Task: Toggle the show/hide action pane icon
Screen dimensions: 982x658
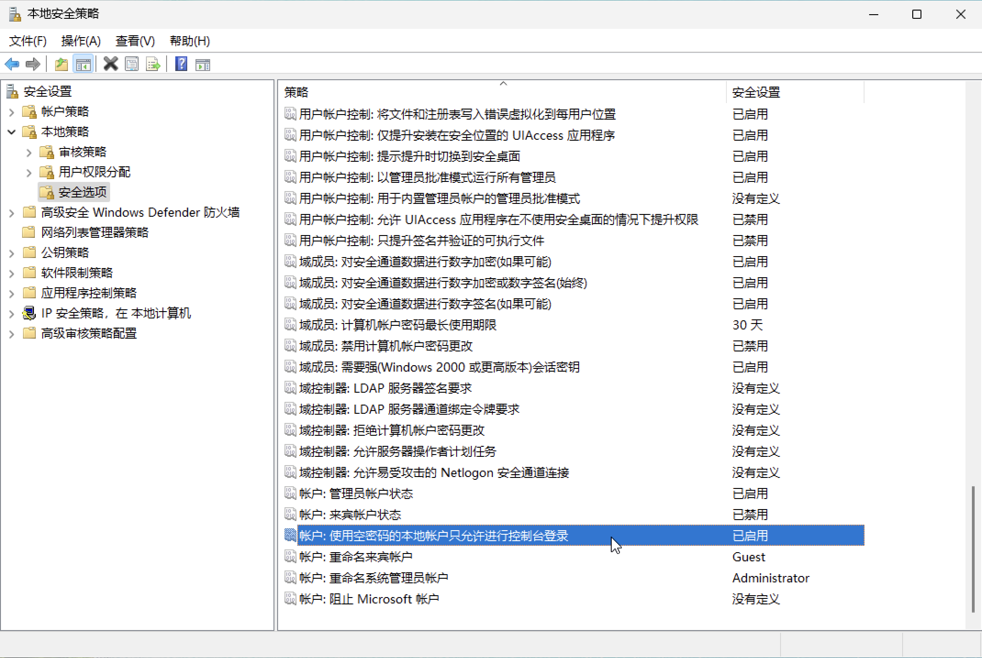Action: (202, 64)
